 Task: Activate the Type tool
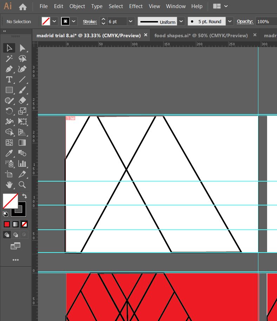[9, 80]
